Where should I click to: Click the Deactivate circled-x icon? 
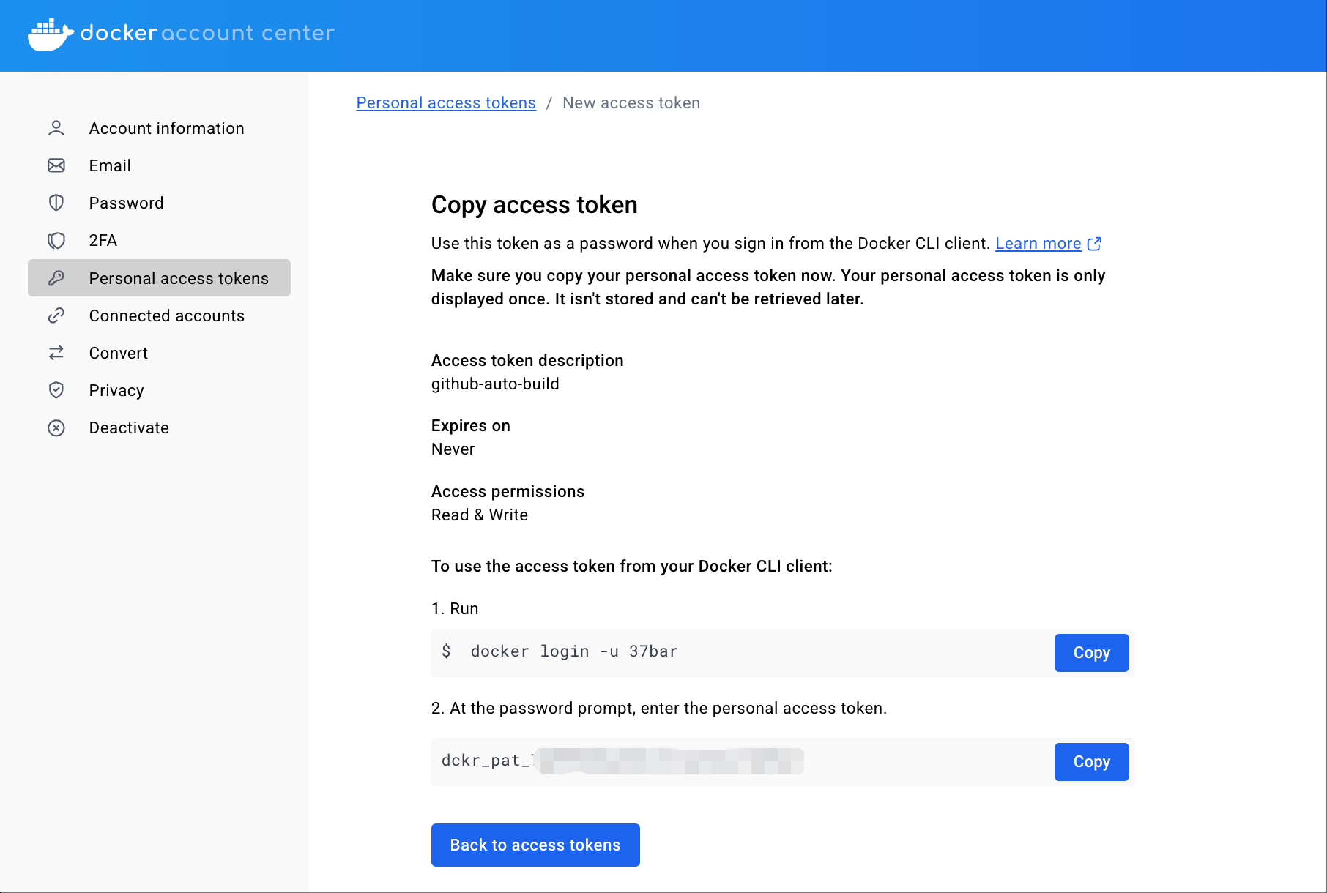(56, 427)
